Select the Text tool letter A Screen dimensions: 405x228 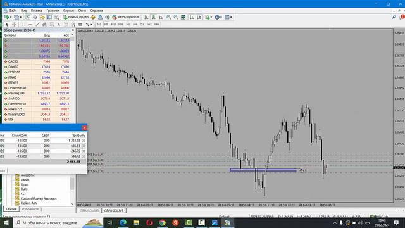(x=59, y=24)
